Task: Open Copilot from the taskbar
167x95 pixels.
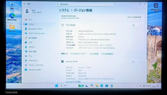Action: [x=92, y=86]
